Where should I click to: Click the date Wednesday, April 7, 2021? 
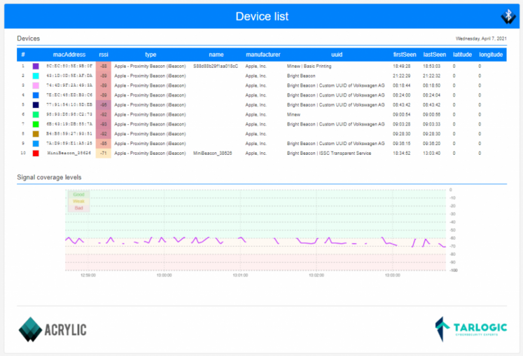481,39
